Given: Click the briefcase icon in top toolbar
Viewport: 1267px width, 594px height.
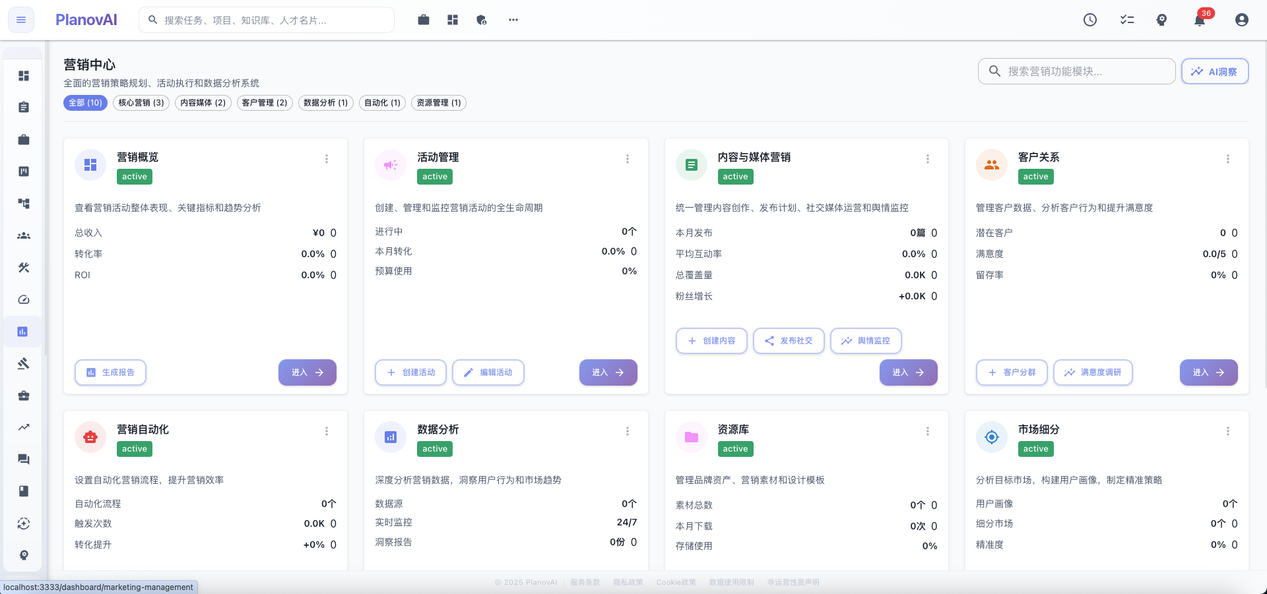Looking at the screenshot, I should pyautogui.click(x=423, y=20).
